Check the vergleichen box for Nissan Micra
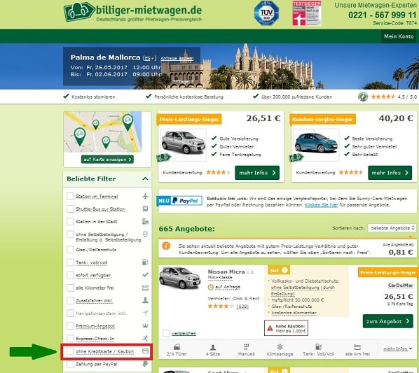Screen dimensions: 419x373 pyautogui.click(x=166, y=333)
